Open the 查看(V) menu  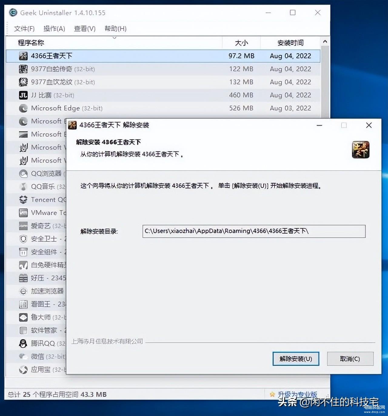click(85, 29)
